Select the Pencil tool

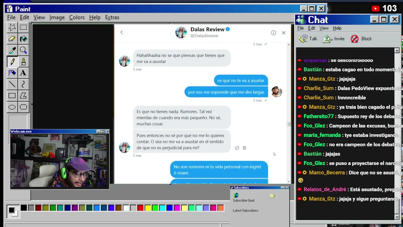[x=12, y=61]
